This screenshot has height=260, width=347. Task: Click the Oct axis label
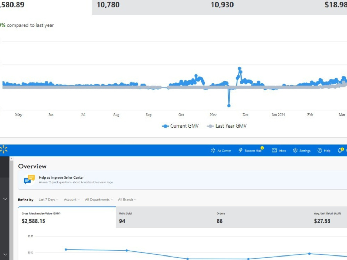coord(181,115)
